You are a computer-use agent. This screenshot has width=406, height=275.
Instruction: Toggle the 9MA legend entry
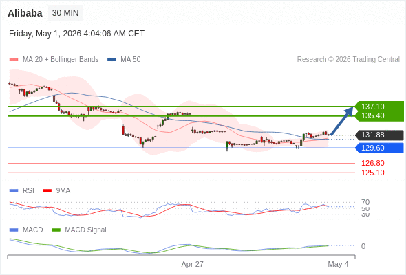point(56,190)
